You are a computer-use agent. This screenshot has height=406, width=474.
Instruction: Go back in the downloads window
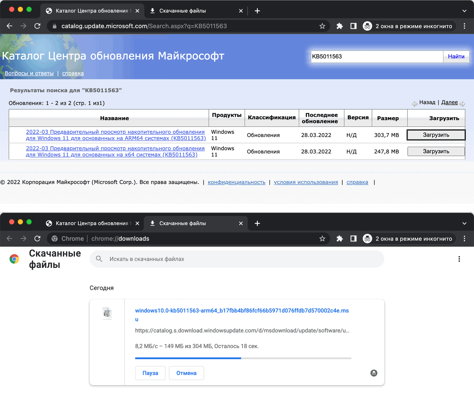(x=9, y=238)
